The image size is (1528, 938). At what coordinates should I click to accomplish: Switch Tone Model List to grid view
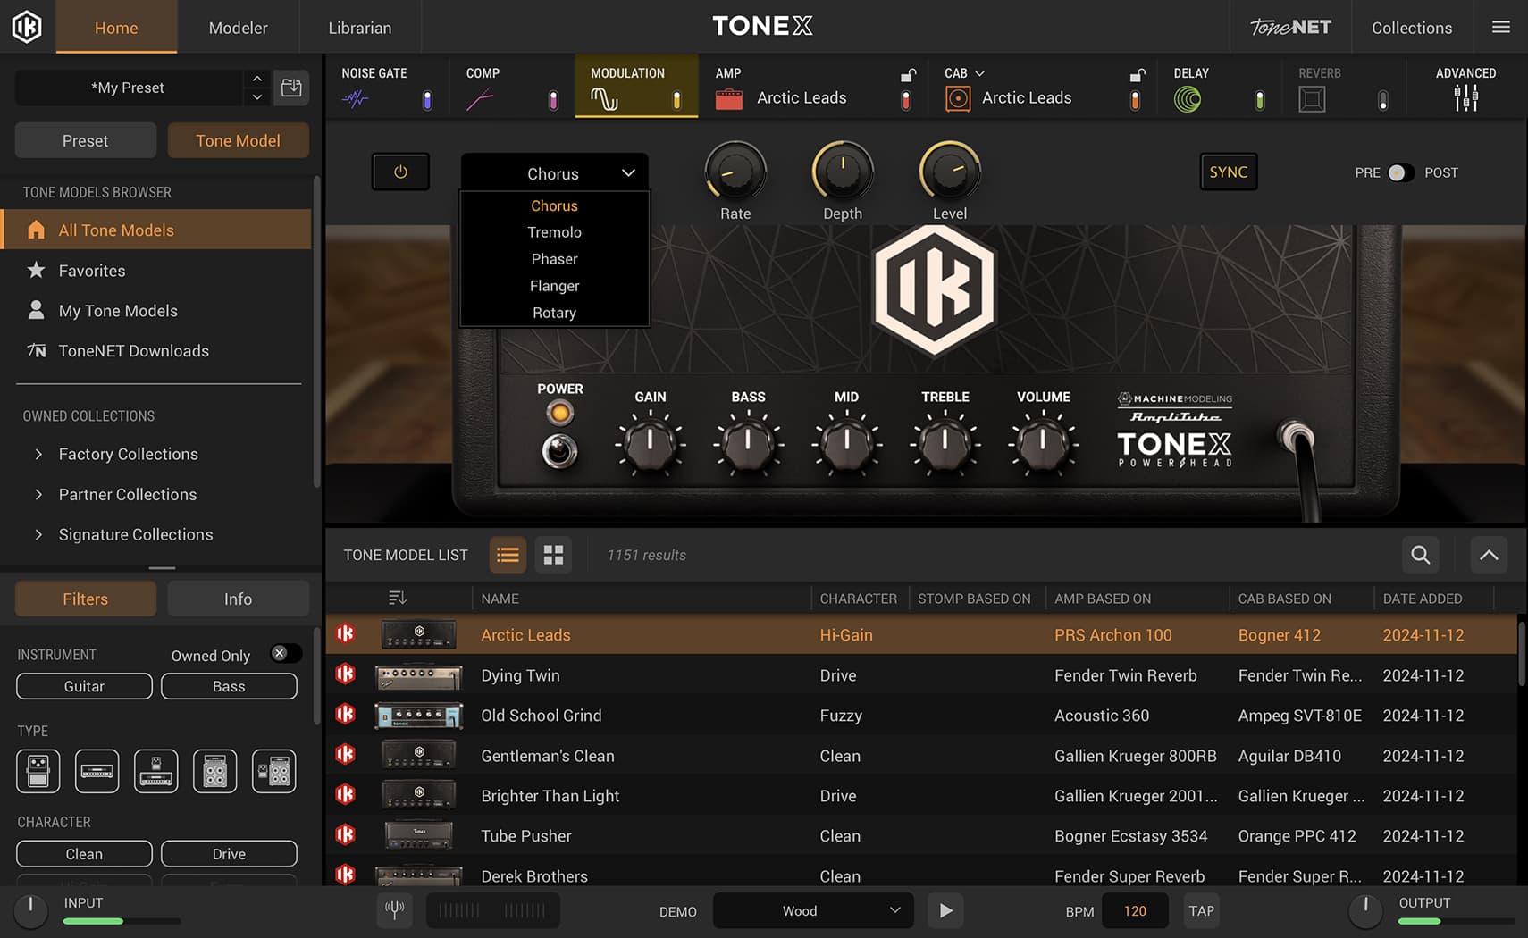(x=553, y=555)
